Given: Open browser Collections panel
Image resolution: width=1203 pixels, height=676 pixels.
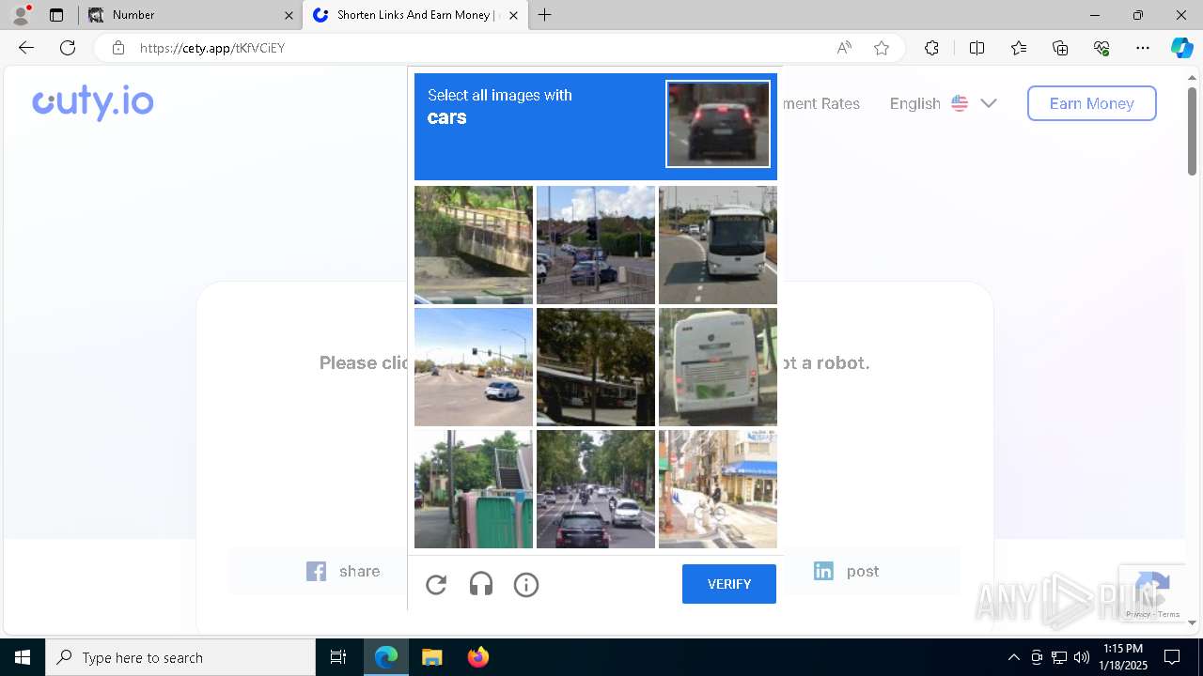Looking at the screenshot, I should (1060, 48).
